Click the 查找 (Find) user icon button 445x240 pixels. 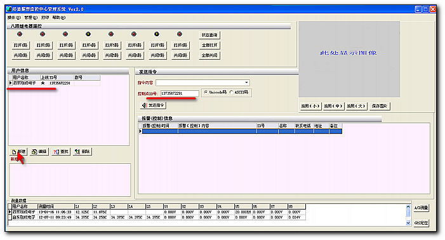56,152
